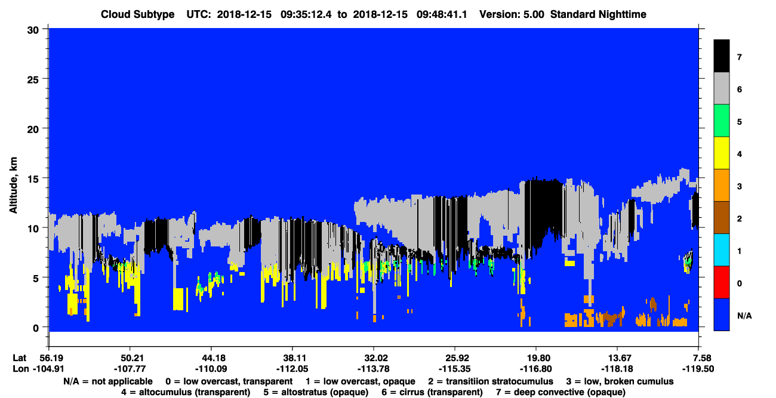Viewport: 776px width, 398px height.
Task: Click '4 = altocumulus (transparent)' legend text
Action: point(186,392)
